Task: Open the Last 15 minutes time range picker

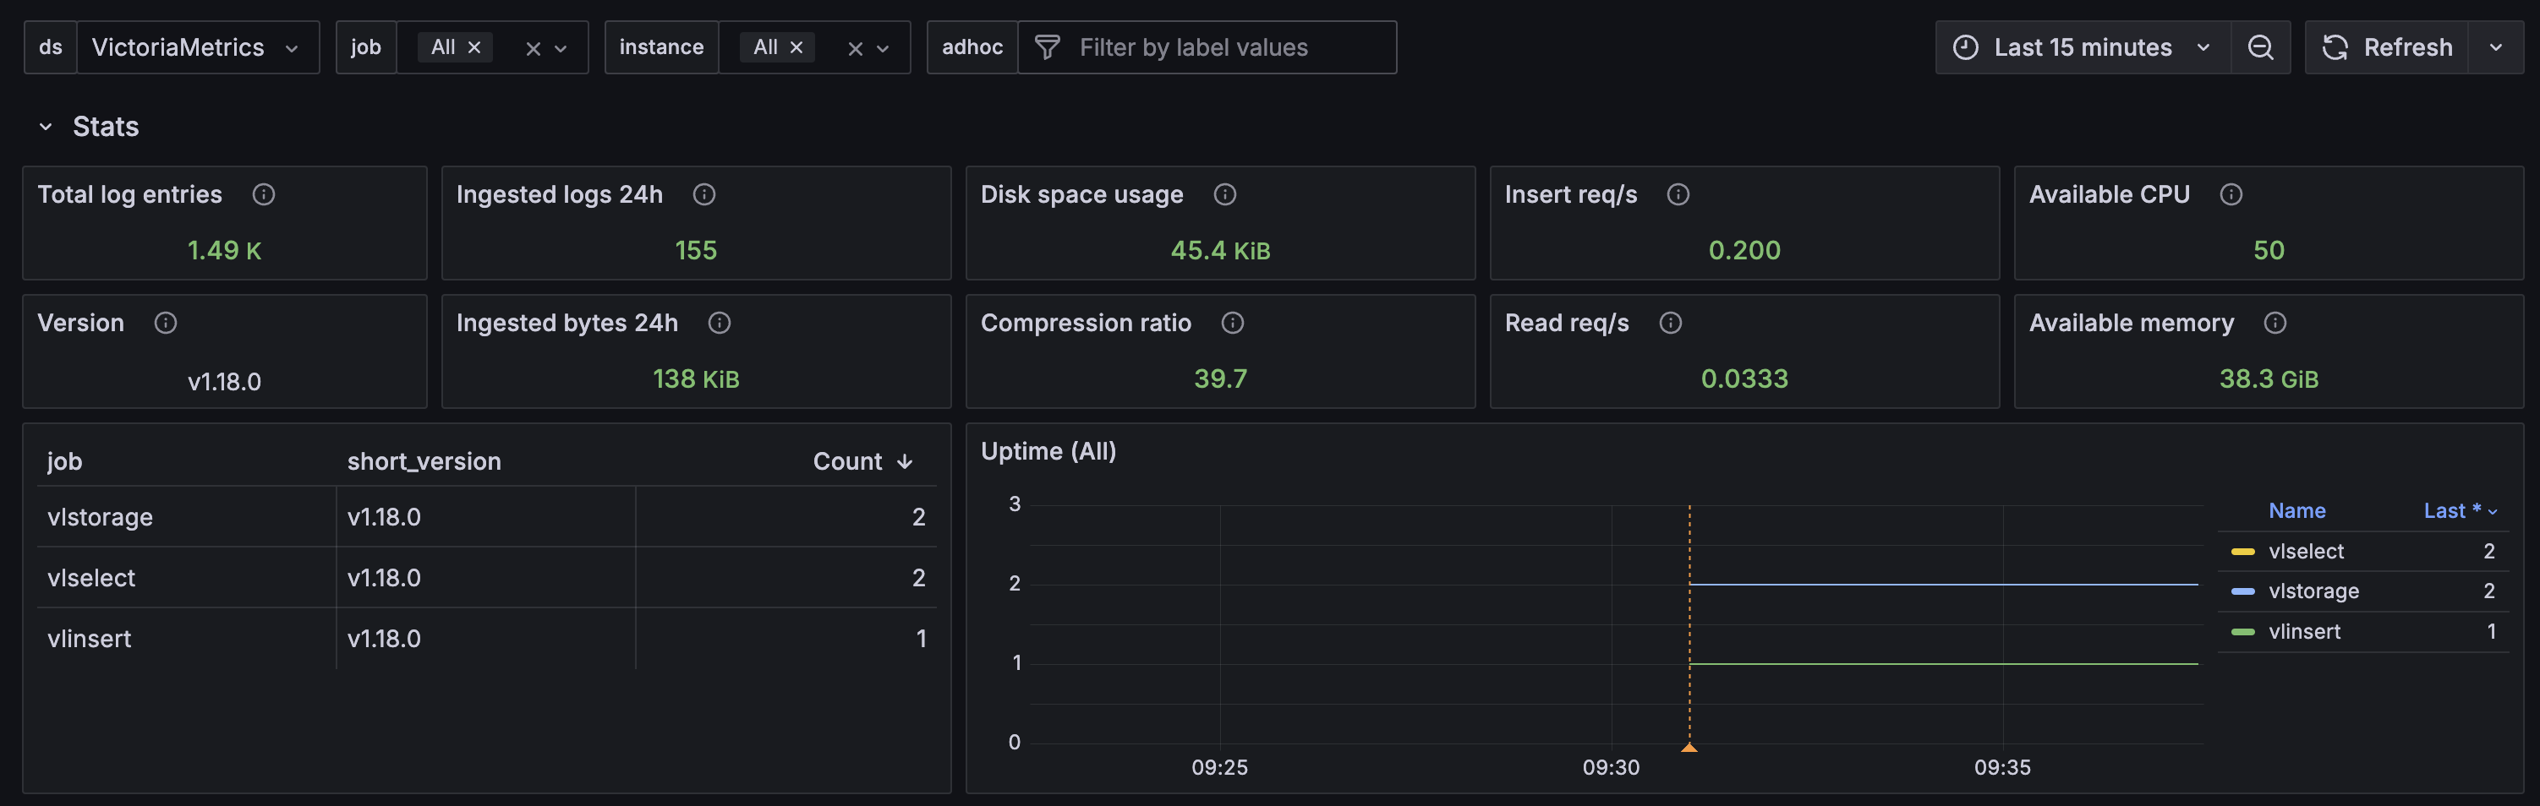Action: [2083, 47]
